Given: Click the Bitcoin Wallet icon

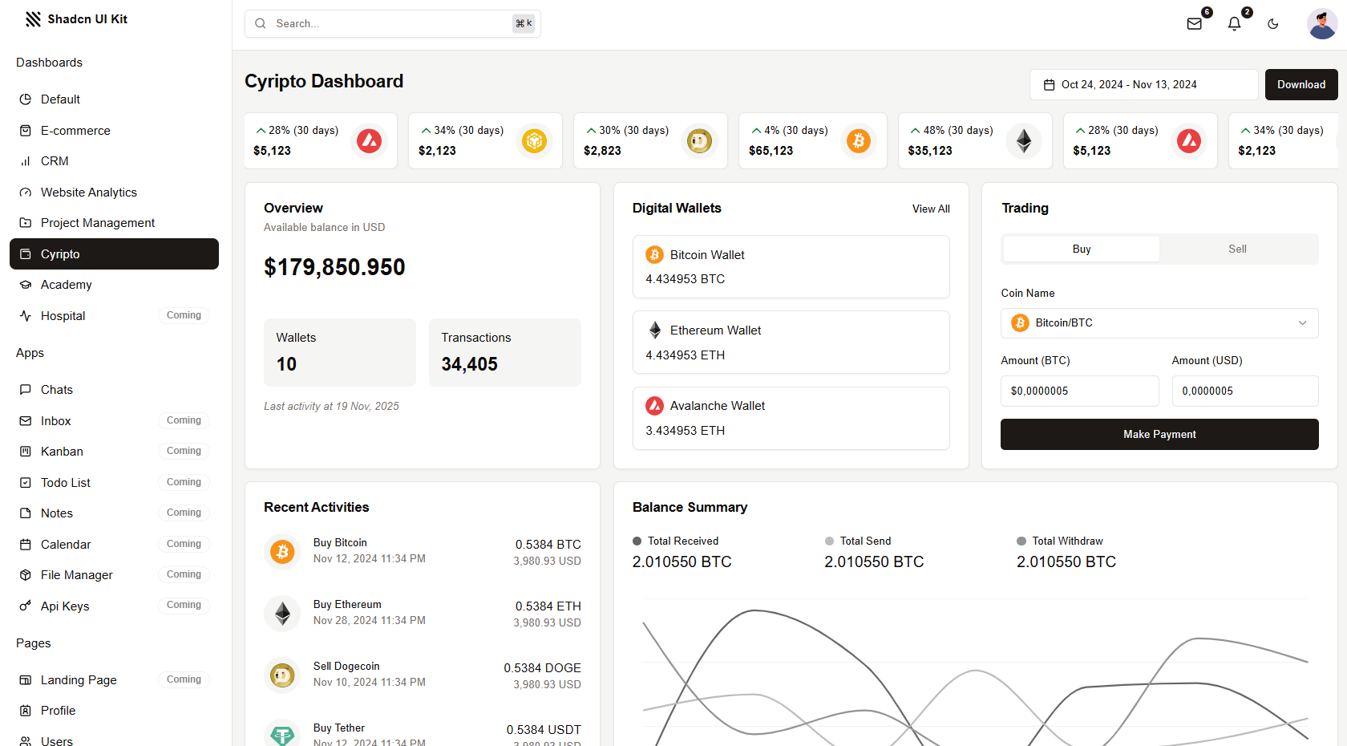Looking at the screenshot, I should click(x=654, y=255).
